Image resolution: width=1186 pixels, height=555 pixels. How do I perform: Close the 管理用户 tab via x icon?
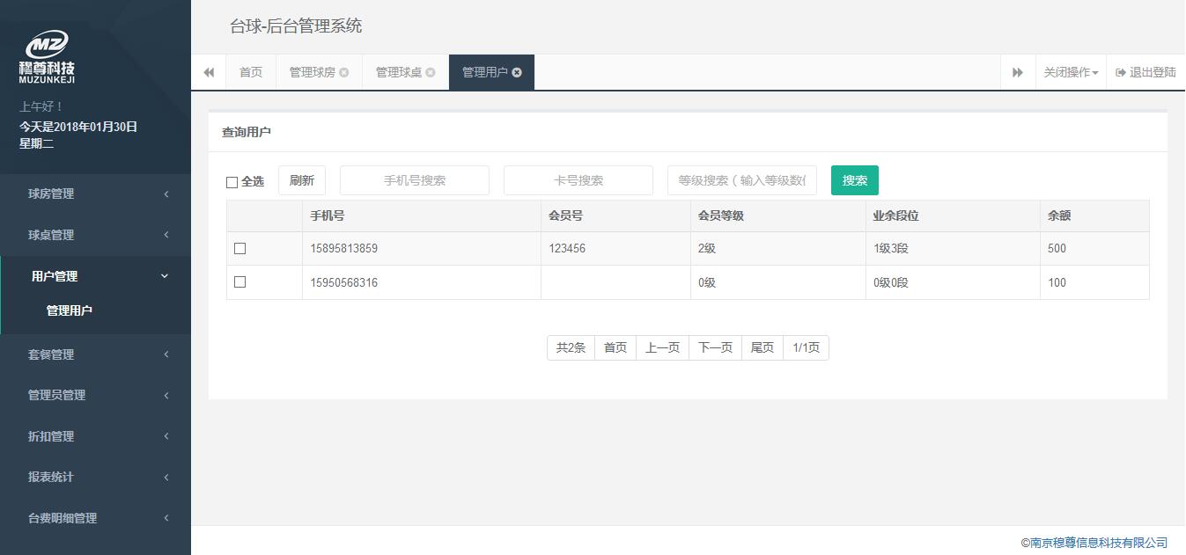(517, 72)
